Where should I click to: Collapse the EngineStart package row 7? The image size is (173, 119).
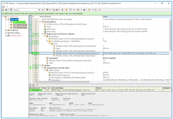[x=45, y=36]
